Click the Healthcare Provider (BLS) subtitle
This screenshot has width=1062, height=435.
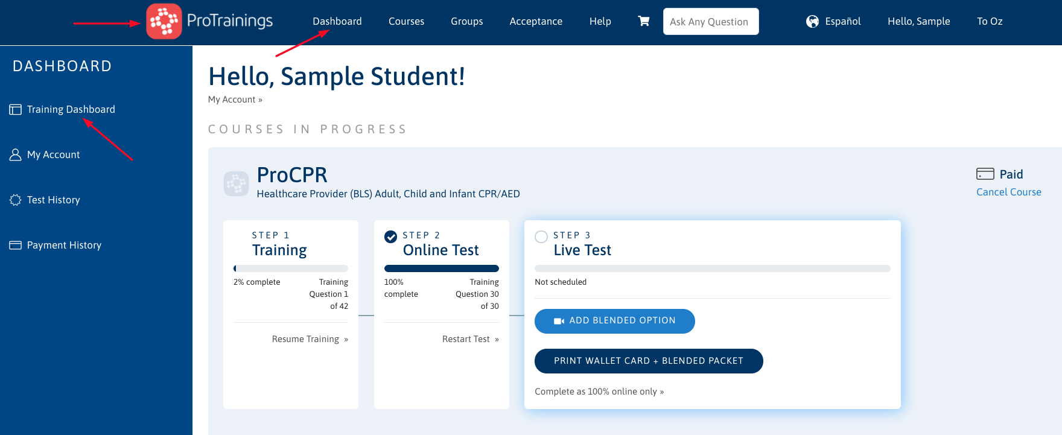[x=389, y=194]
